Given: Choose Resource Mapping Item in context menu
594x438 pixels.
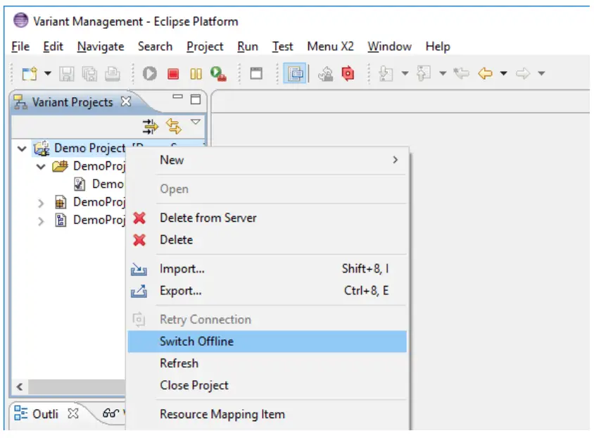Looking at the screenshot, I should [267, 414].
